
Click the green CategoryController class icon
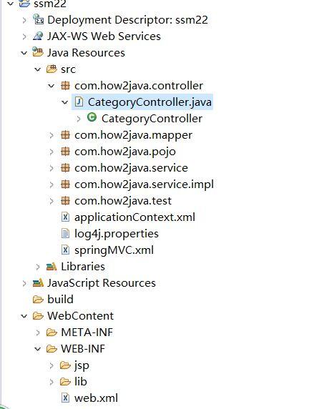[x=92, y=117]
